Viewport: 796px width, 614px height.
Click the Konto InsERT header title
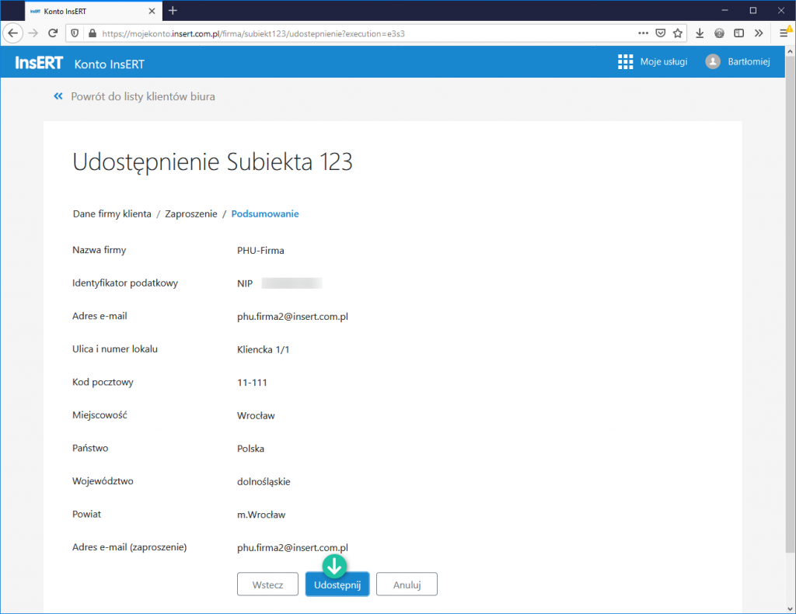pyautogui.click(x=109, y=64)
